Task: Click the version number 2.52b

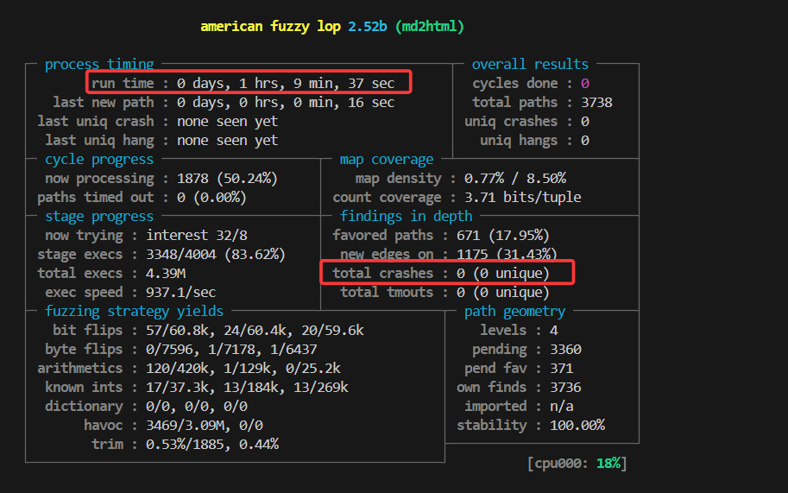Action: (367, 26)
